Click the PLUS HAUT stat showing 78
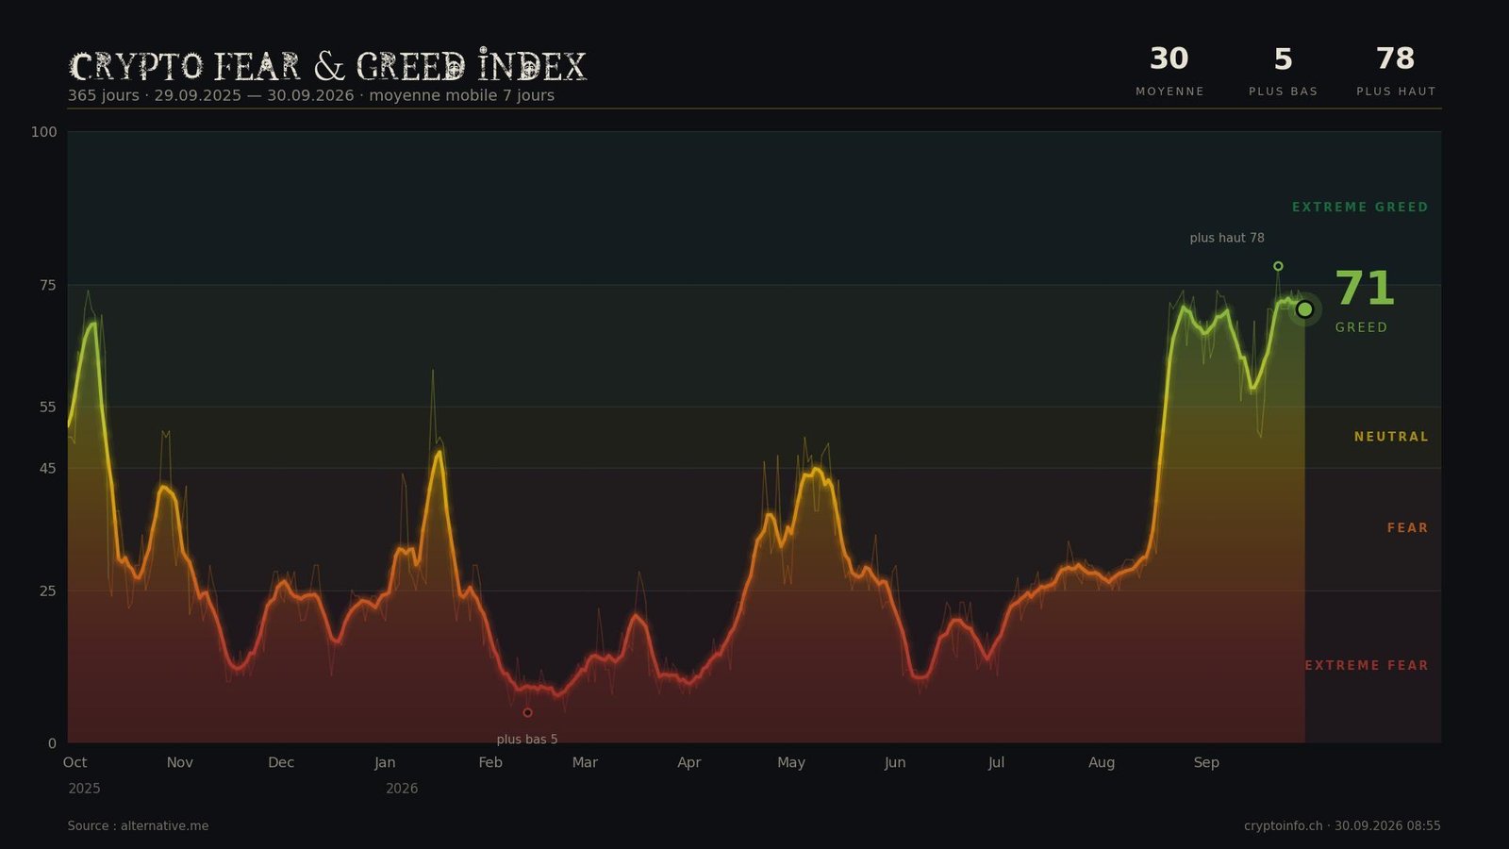This screenshot has height=849, width=1509. click(1396, 71)
